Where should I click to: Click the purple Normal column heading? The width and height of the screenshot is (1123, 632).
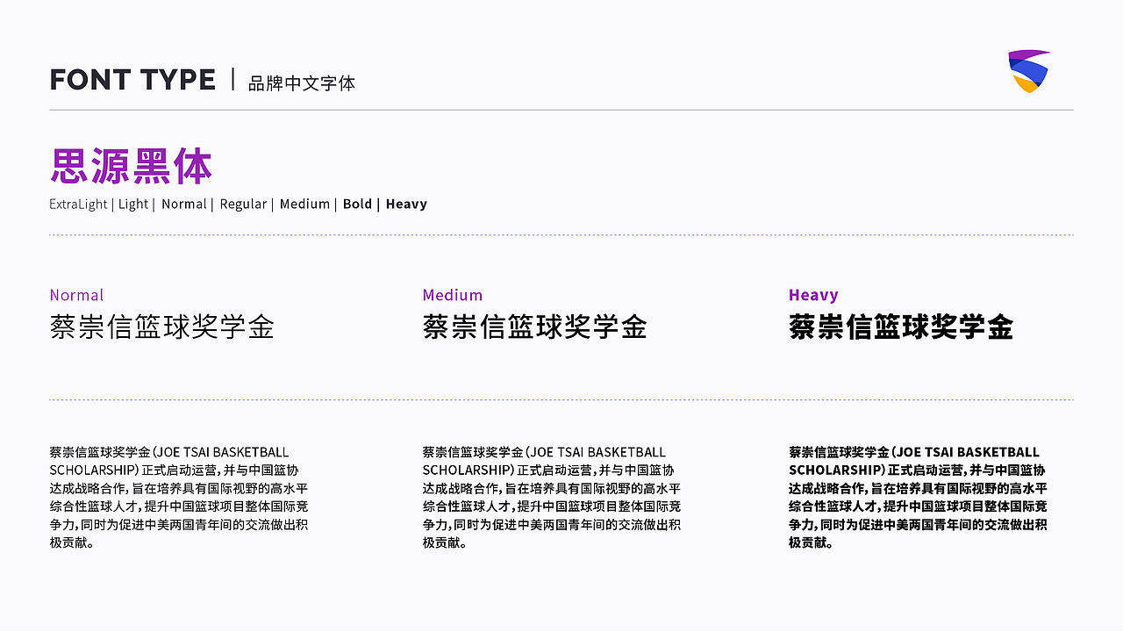[x=76, y=295]
